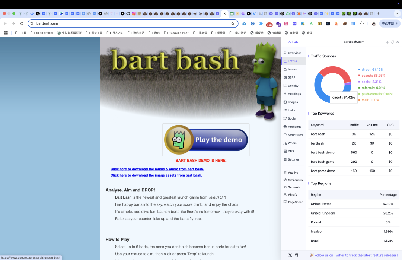Open AITDK Settings
The image size is (402, 260).
(x=291, y=160)
